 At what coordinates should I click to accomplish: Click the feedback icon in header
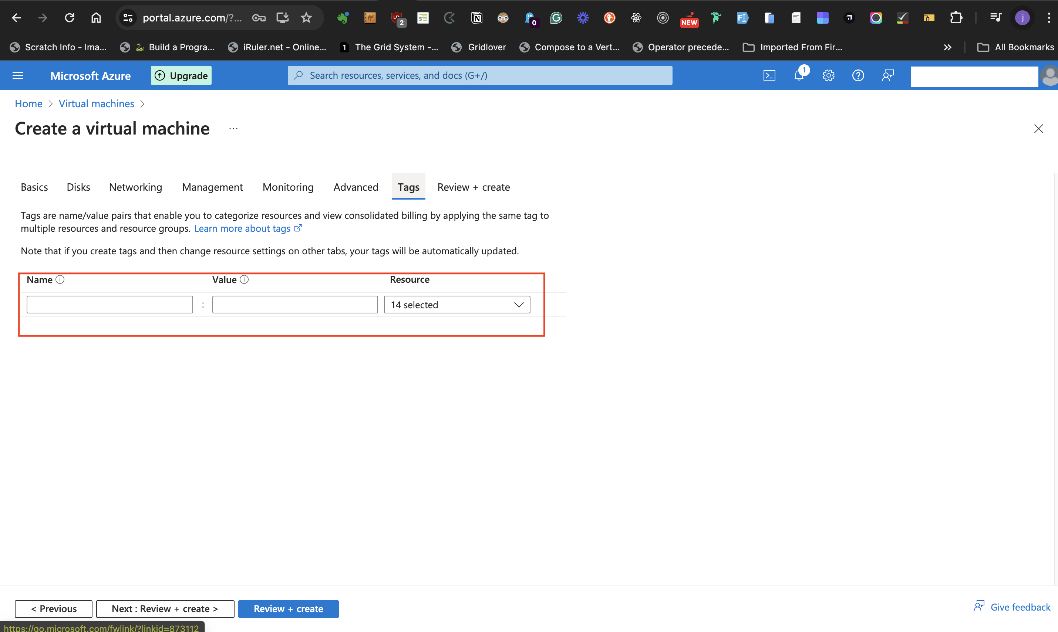(x=887, y=76)
